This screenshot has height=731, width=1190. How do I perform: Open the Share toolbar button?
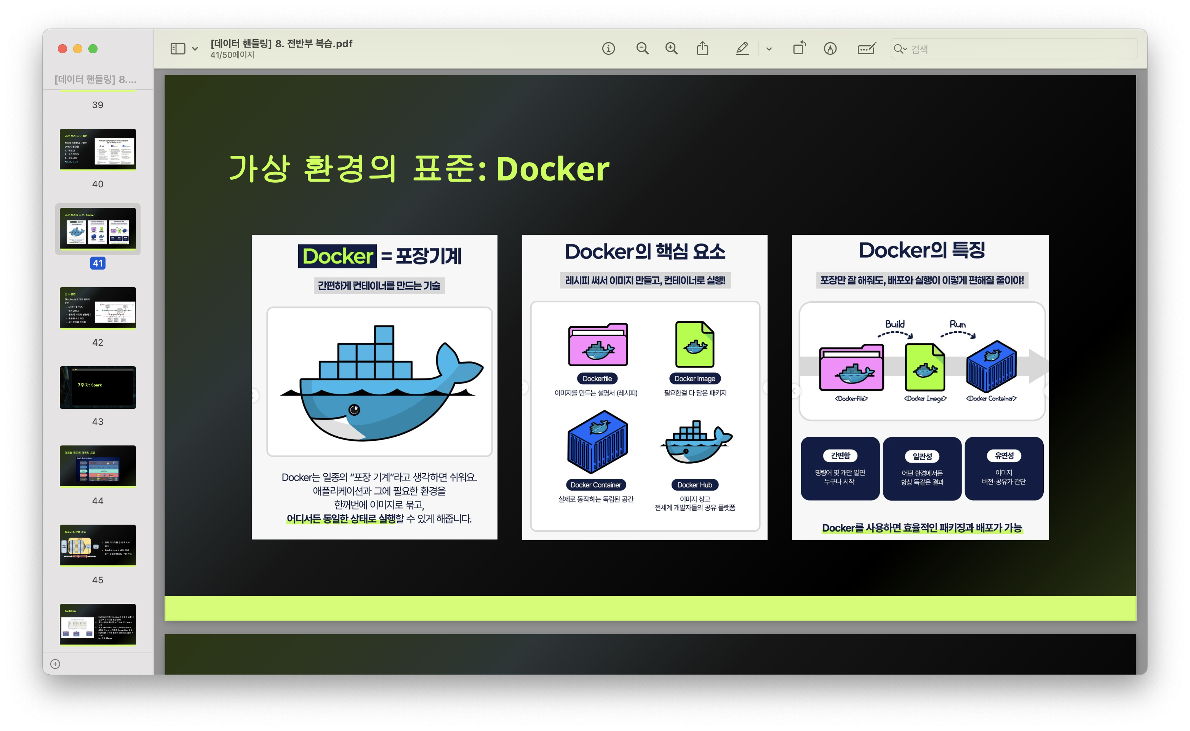pyautogui.click(x=702, y=48)
